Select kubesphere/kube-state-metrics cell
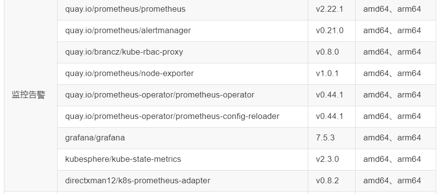Image resolution: width=445 pixels, height=194 pixels. [x=183, y=159]
